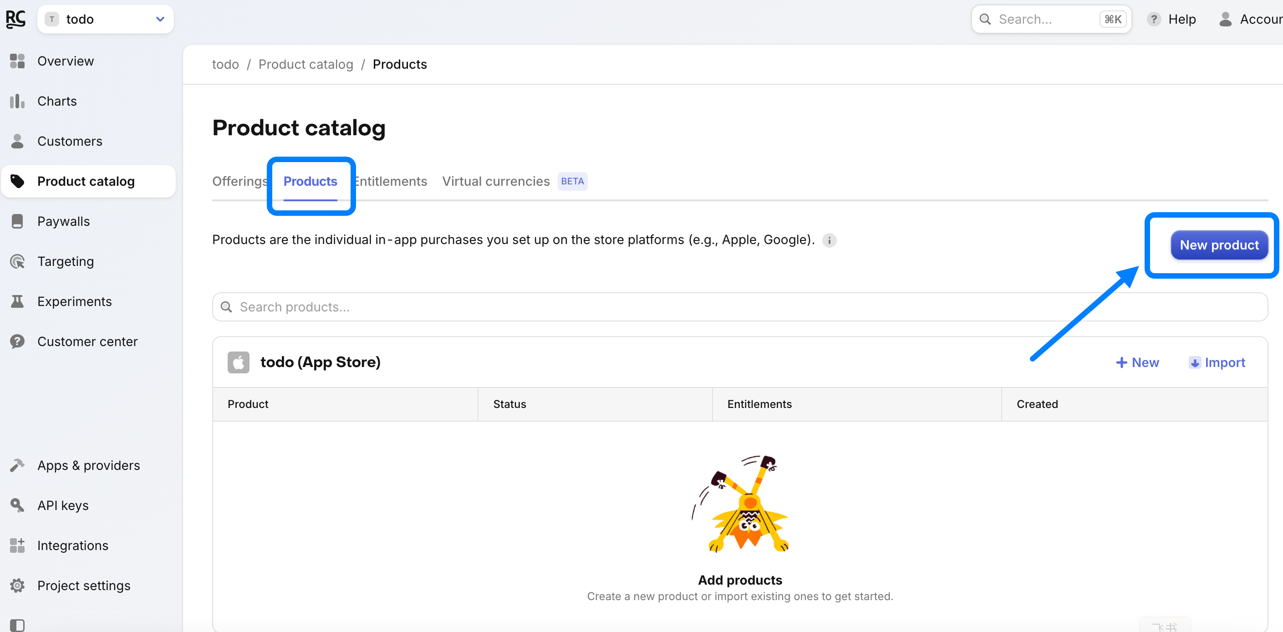Open Targeting from the sidebar
Image resolution: width=1283 pixels, height=632 pixels.
coord(65,261)
